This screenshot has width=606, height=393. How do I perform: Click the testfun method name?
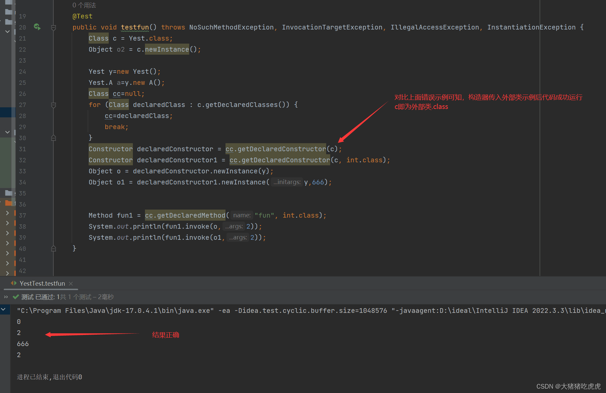[135, 27]
